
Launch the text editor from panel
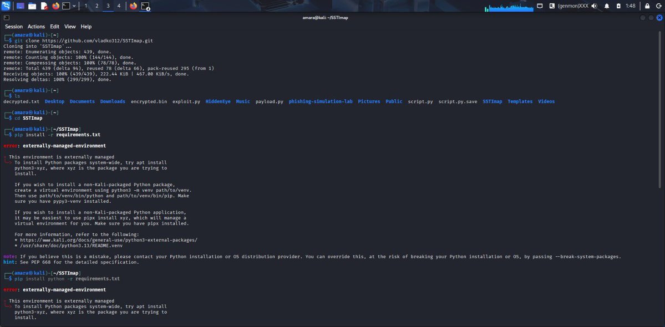pyautogui.click(x=44, y=6)
